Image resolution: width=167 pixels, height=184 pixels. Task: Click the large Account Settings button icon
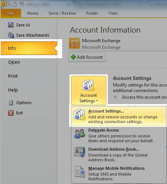89,85
